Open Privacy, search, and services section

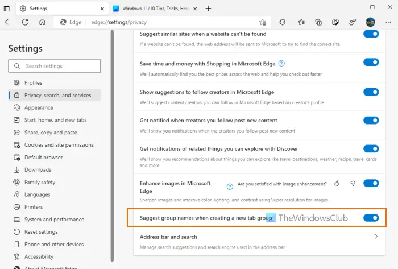tap(55, 95)
